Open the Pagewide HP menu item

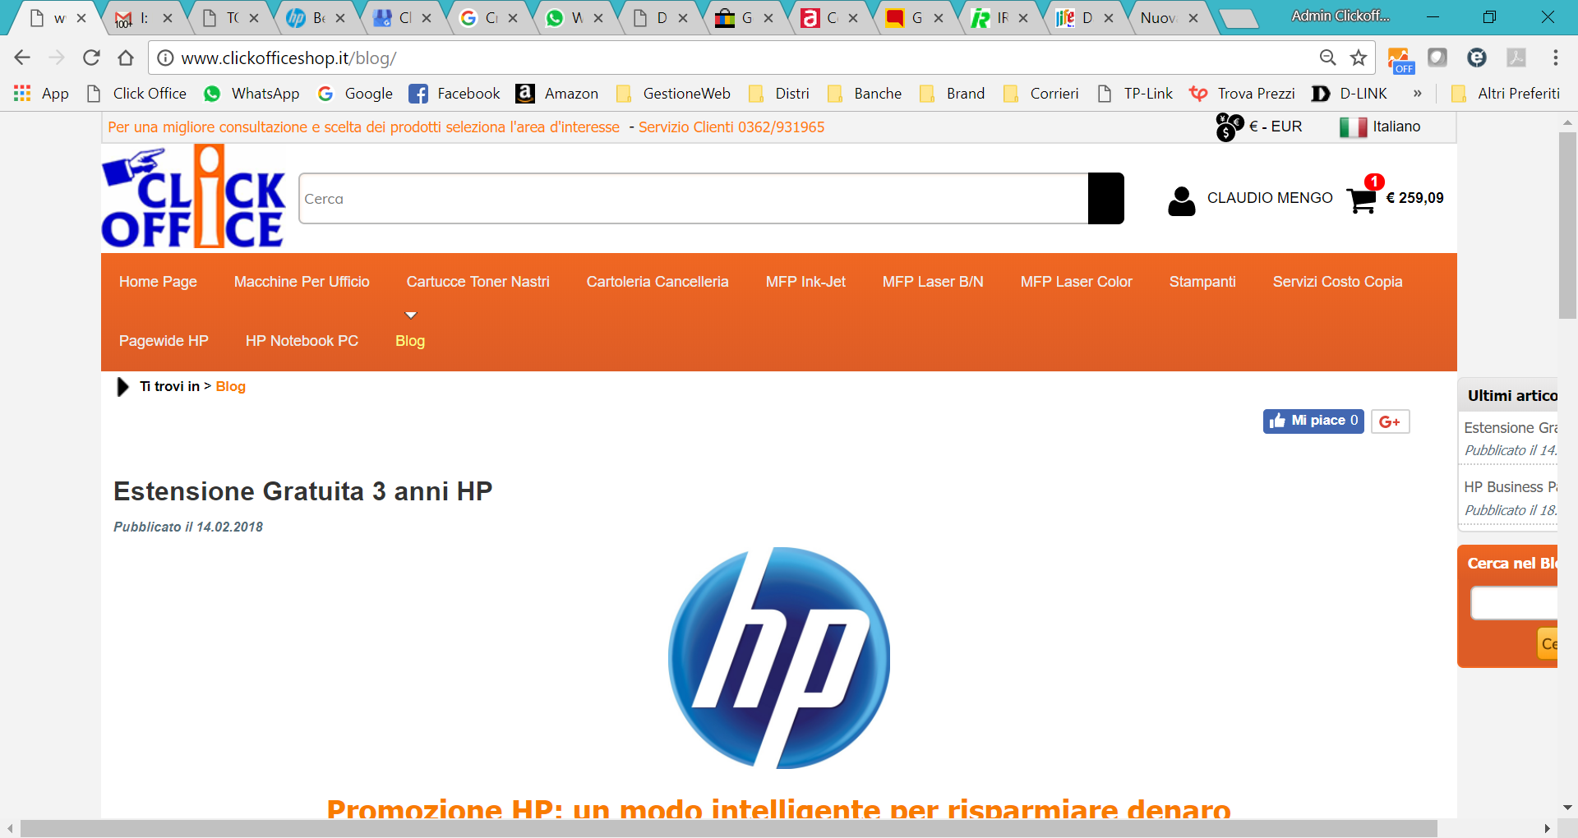point(164,341)
